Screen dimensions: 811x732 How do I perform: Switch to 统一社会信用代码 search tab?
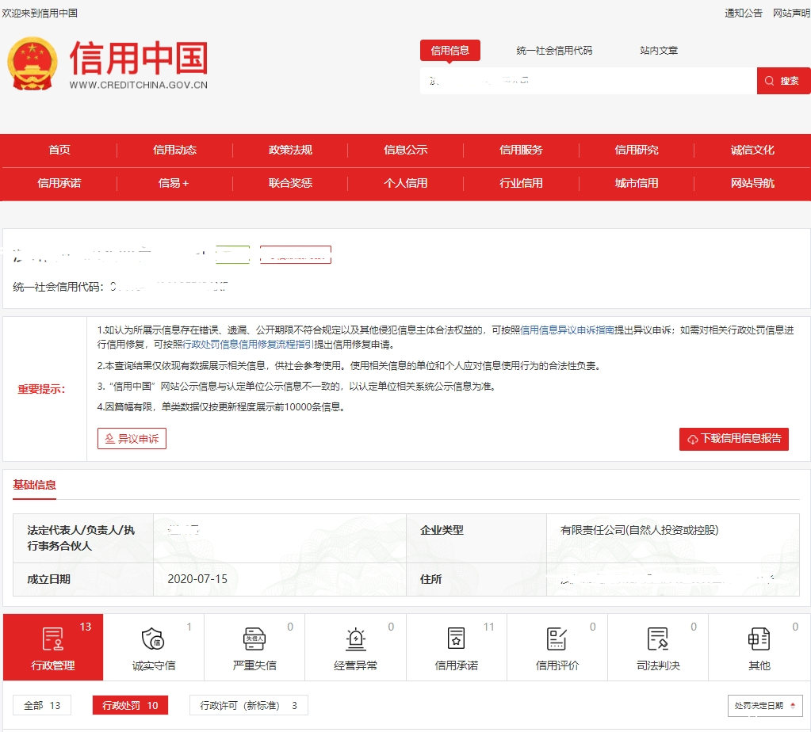[554, 51]
